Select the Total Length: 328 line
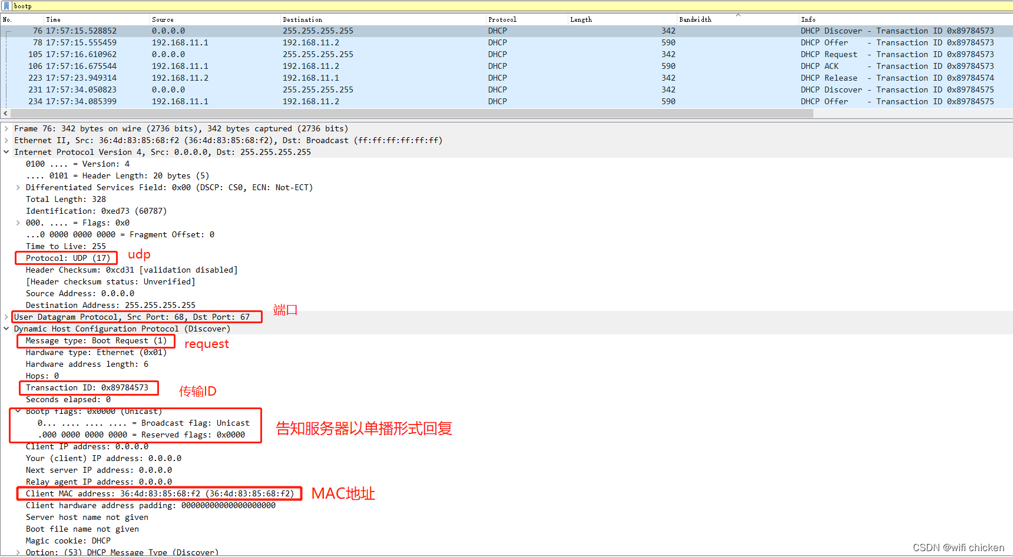Image resolution: width=1013 pixels, height=557 pixels. 66,199
